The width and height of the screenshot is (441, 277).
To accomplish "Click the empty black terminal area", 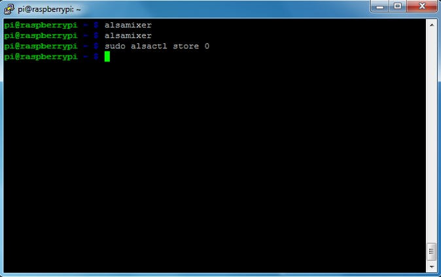I will (x=214, y=166).
